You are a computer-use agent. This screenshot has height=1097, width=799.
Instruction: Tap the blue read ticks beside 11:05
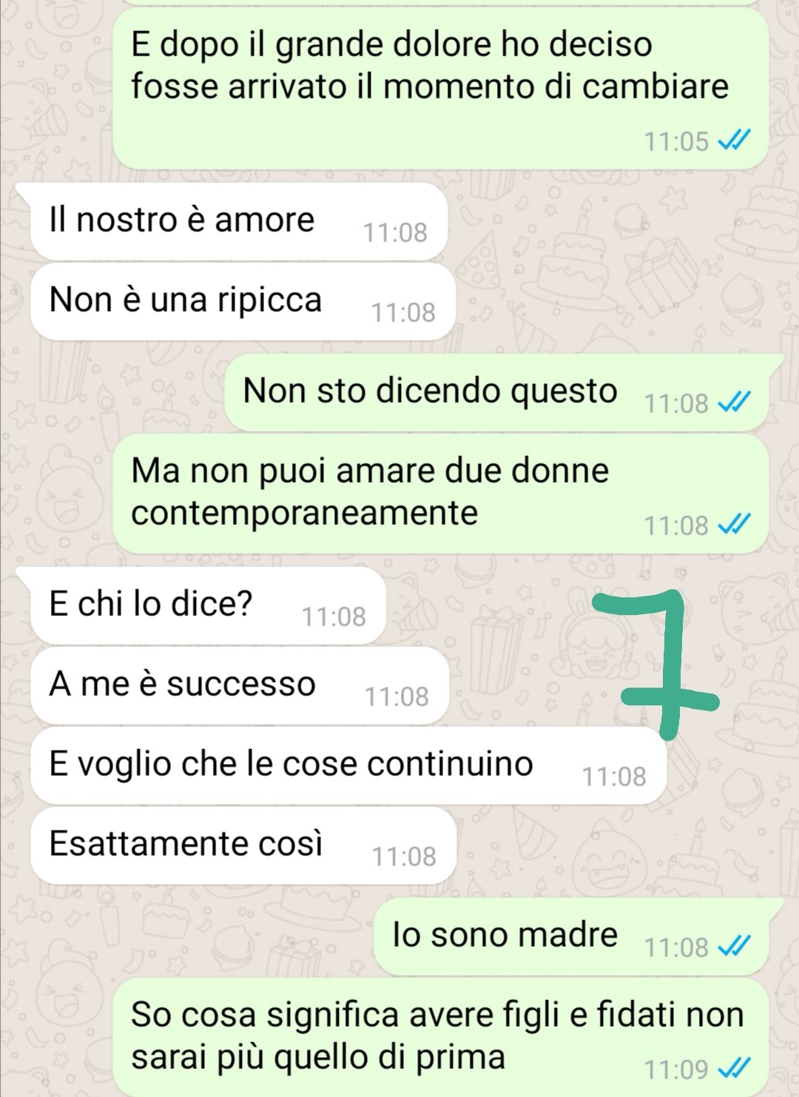(735, 141)
